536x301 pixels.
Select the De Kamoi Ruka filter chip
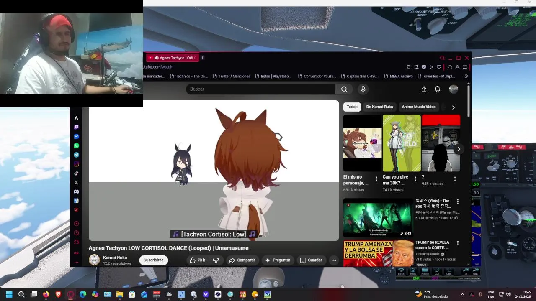(379, 107)
